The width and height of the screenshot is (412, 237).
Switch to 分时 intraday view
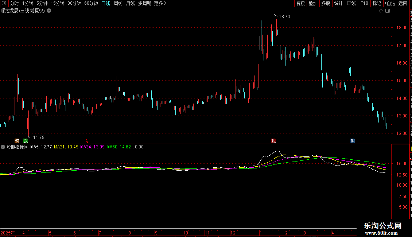[x=15, y=3]
